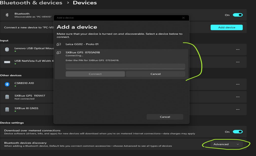Click the blue Bluetooth icon for CSR8510 A10
The image size is (256, 156).
[x=7, y=84]
